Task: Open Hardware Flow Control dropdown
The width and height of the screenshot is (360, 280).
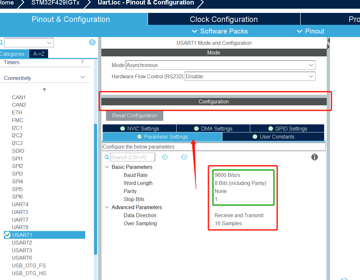Action: click(250, 76)
